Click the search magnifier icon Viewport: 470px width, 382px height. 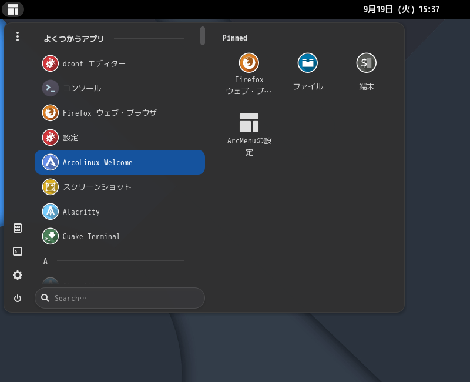tap(45, 298)
